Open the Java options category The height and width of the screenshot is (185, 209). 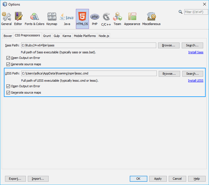tap(67, 19)
